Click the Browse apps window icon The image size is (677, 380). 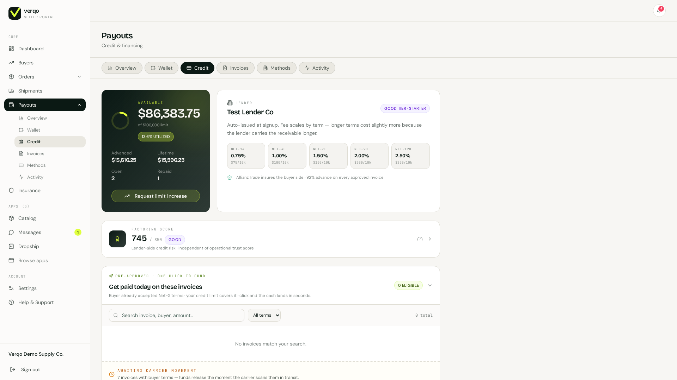point(11,260)
